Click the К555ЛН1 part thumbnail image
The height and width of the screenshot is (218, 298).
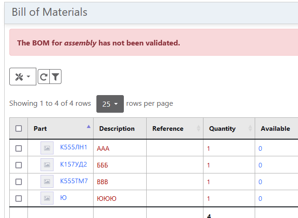(47, 148)
